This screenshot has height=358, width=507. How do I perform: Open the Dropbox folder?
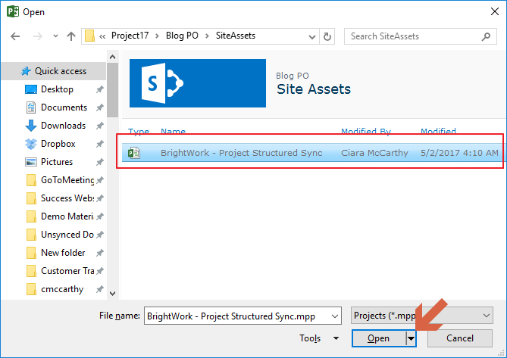point(58,144)
